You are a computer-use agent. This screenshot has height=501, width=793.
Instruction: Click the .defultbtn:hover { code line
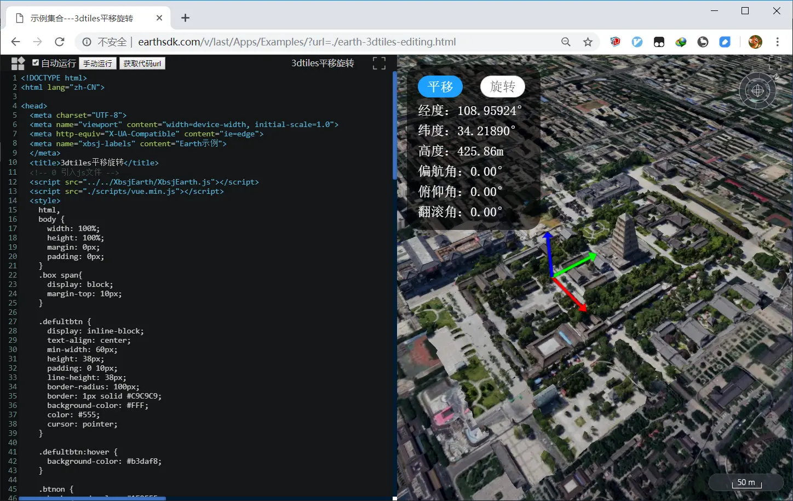pos(78,452)
